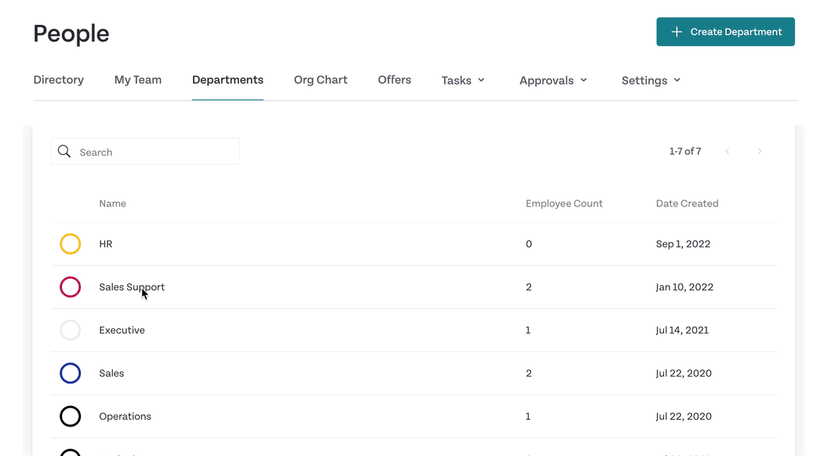Click the blue circle for Sales
The image size is (826, 456).
[x=70, y=374]
